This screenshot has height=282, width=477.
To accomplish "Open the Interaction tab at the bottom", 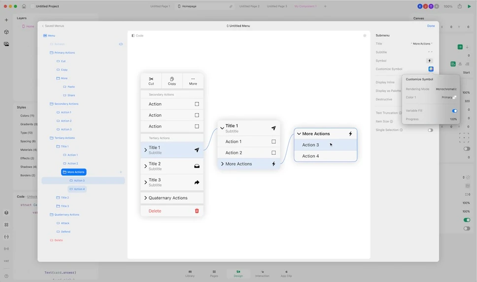I will pyautogui.click(x=262, y=274).
